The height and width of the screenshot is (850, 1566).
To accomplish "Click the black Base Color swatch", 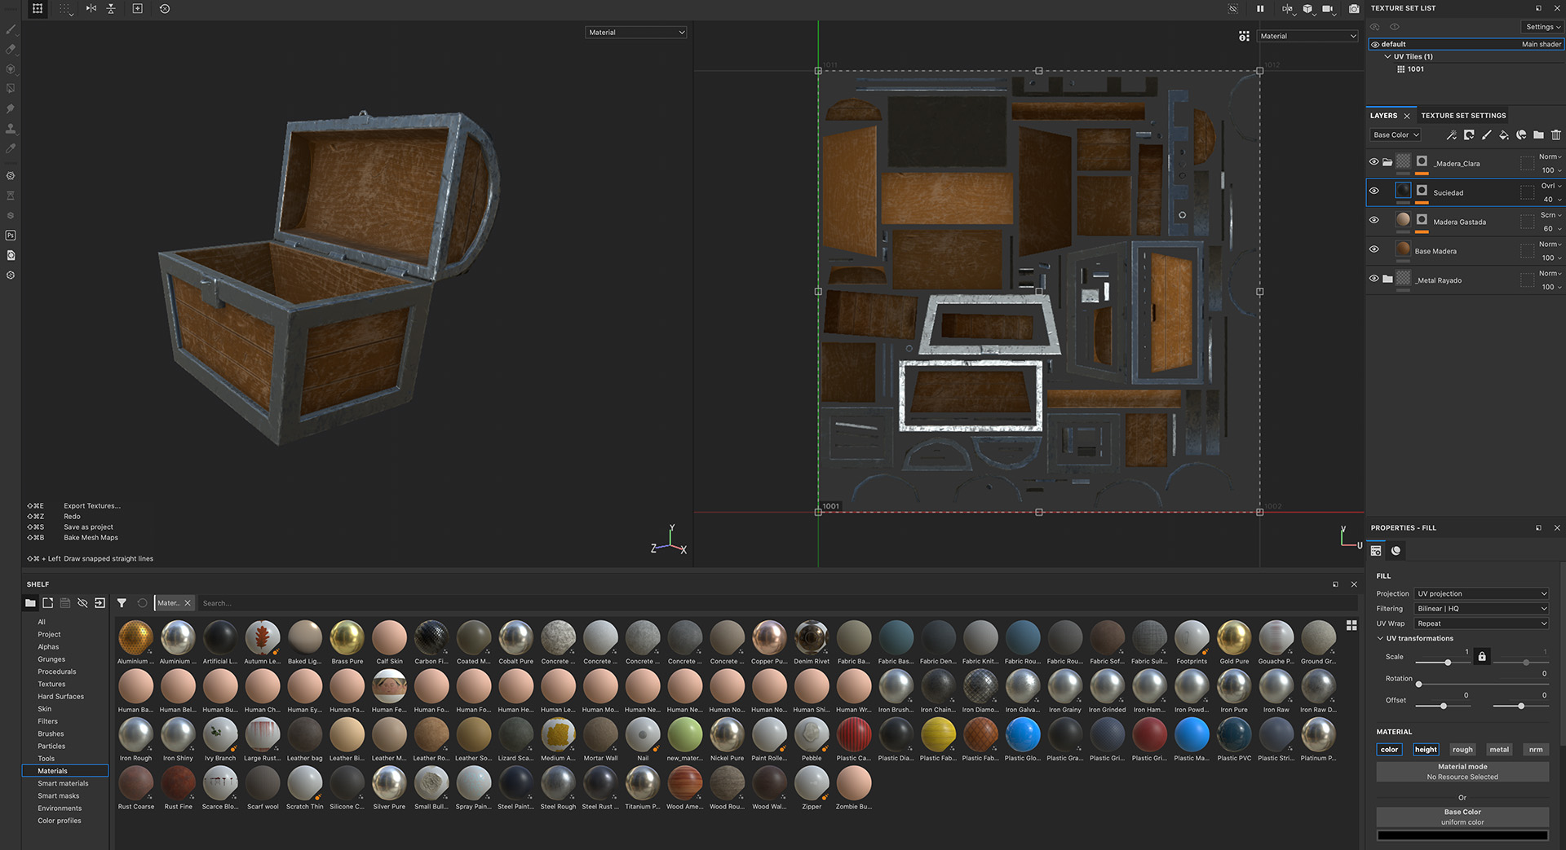I will click(1462, 835).
